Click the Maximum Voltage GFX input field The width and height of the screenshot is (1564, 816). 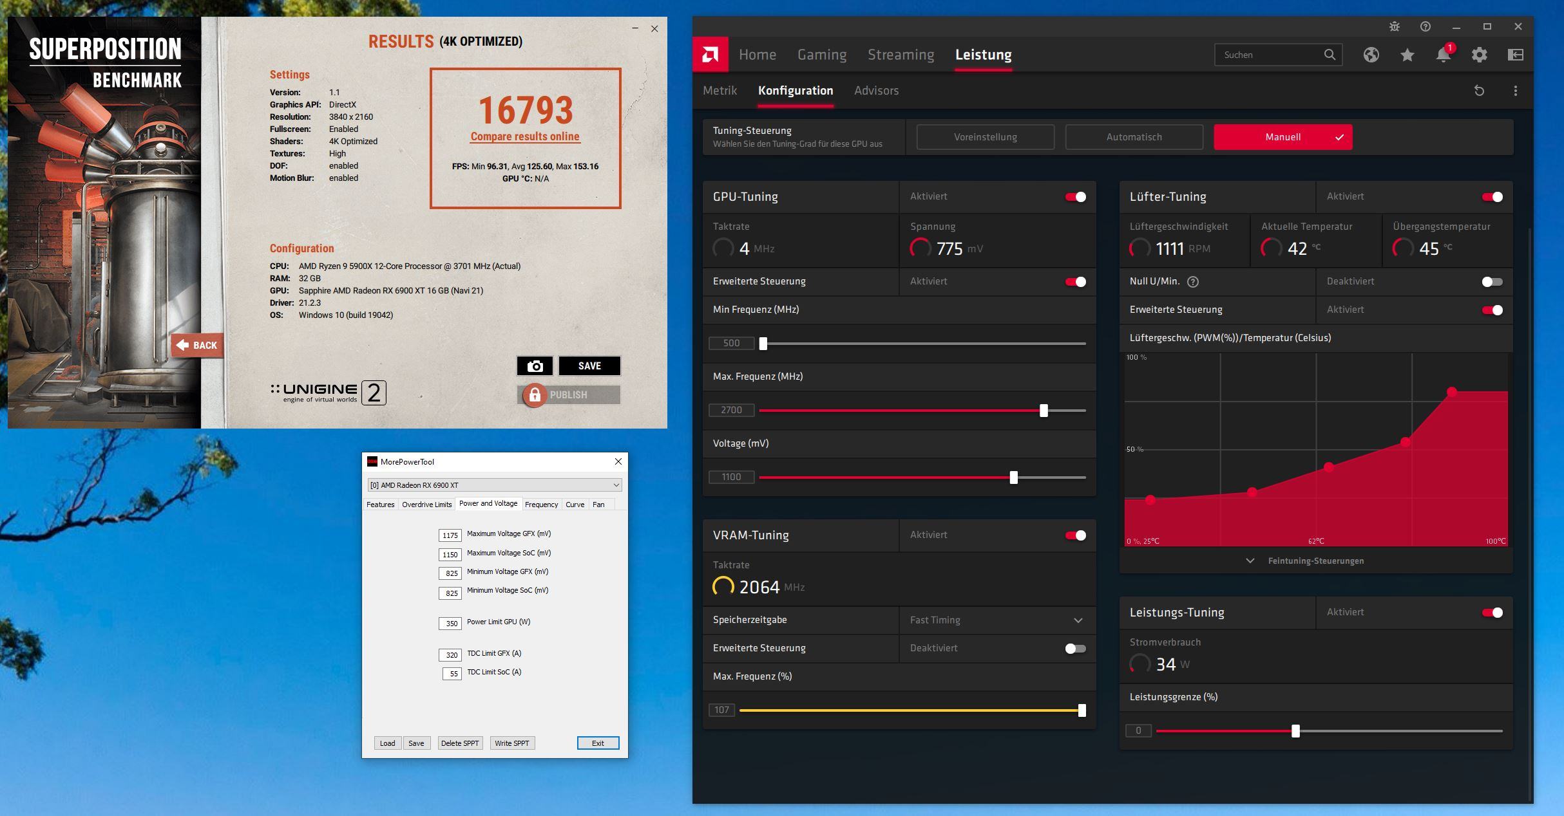click(x=450, y=535)
